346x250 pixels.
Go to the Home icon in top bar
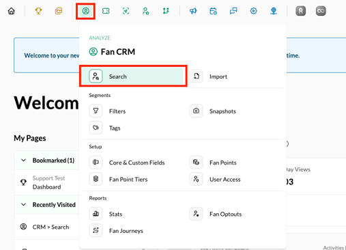12,11
